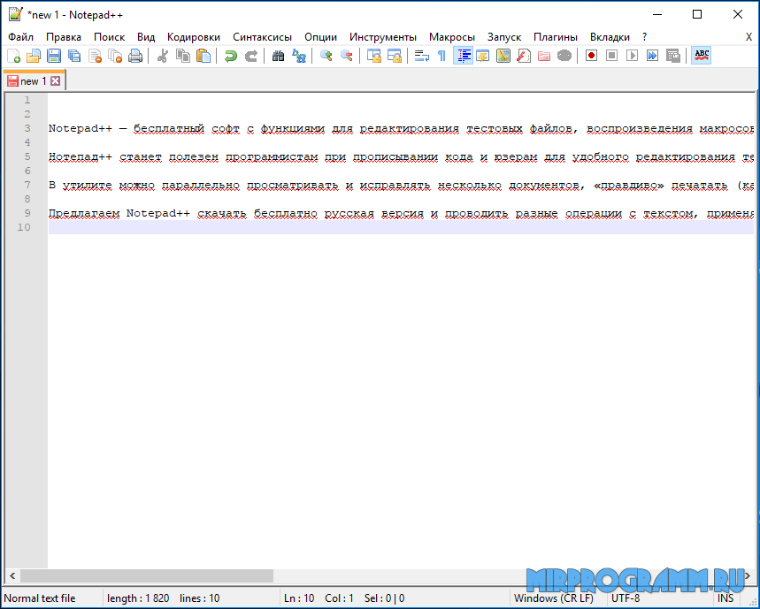Image resolution: width=760 pixels, height=609 pixels.
Task: Zoom out using magnifier minus icon
Action: [347, 57]
